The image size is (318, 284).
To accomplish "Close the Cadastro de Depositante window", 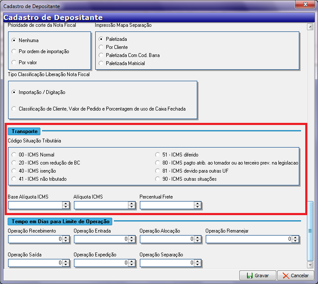I will click(x=305, y=4).
